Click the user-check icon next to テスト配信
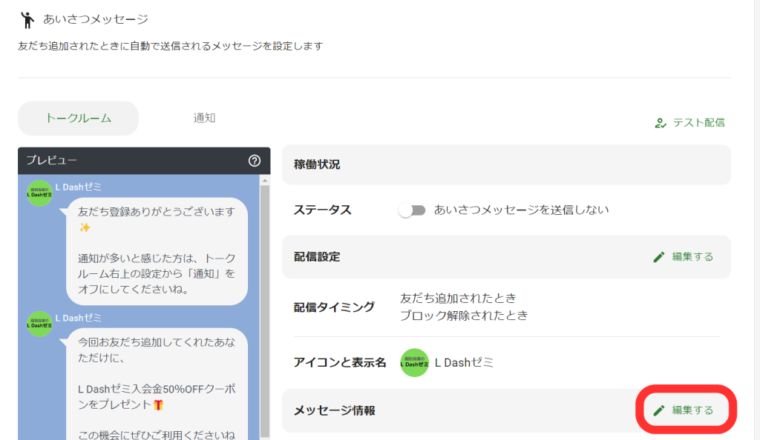The width and height of the screenshot is (760, 440). [663, 123]
